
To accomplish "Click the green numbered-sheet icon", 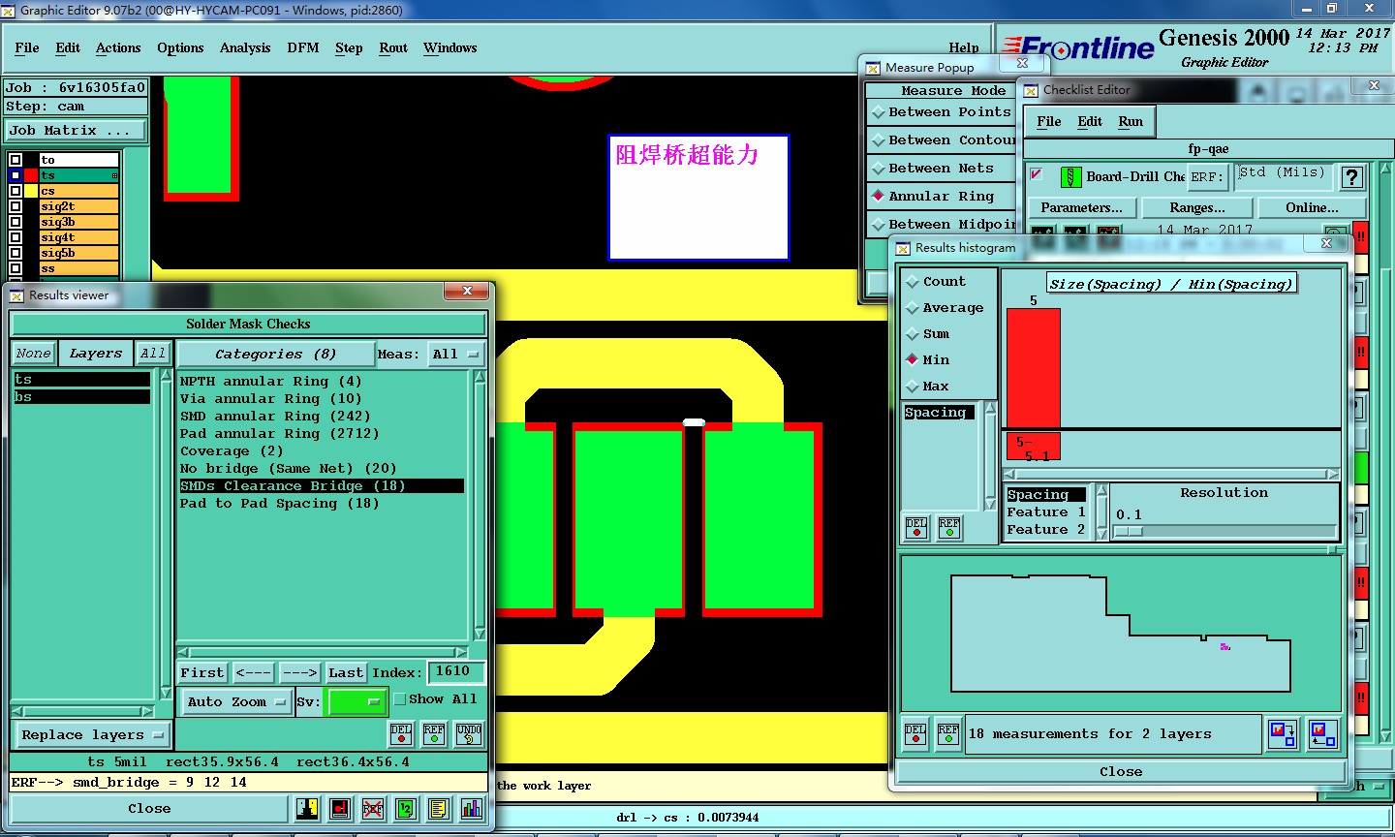I will (x=406, y=808).
